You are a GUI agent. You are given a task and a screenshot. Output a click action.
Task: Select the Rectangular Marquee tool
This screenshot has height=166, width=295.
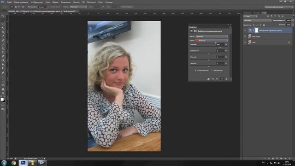click(3, 20)
